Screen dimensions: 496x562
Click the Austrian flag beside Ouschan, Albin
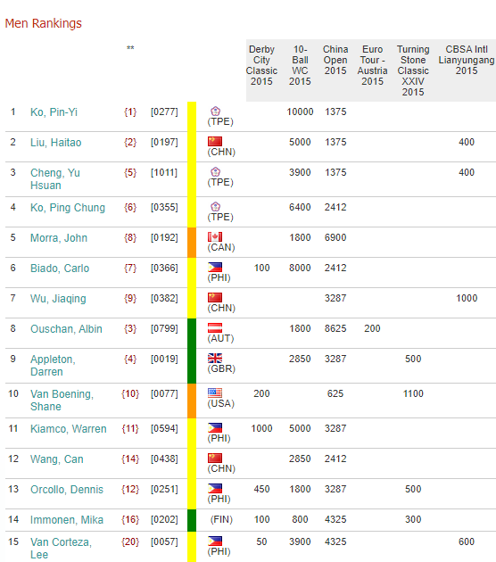(x=215, y=327)
